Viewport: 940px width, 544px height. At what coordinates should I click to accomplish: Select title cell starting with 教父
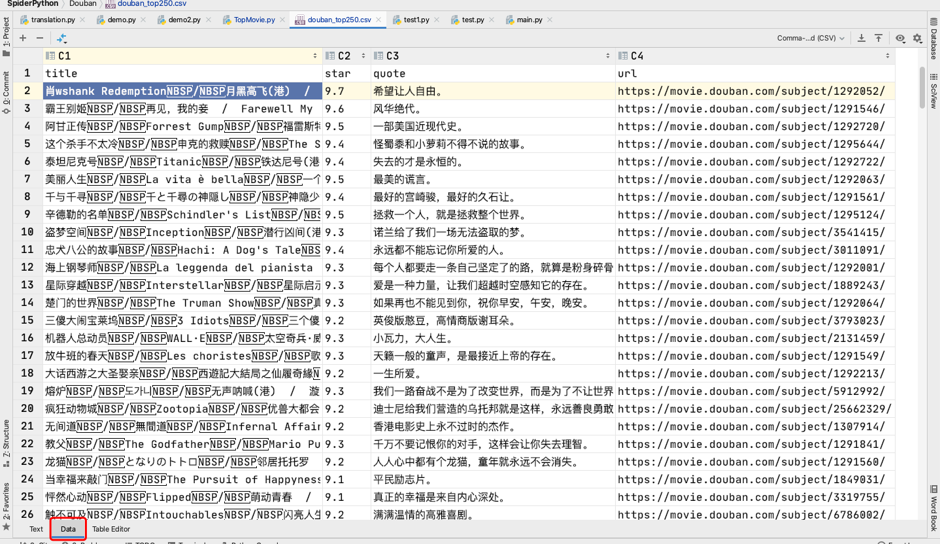tap(183, 444)
